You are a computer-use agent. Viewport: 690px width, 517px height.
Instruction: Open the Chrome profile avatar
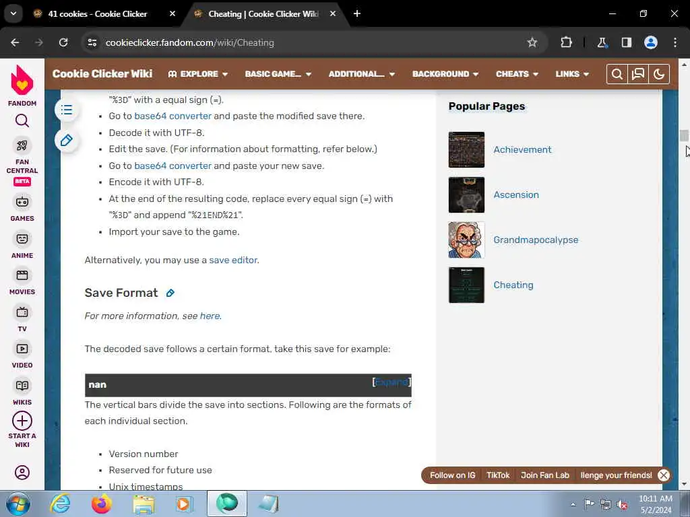tap(651, 42)
